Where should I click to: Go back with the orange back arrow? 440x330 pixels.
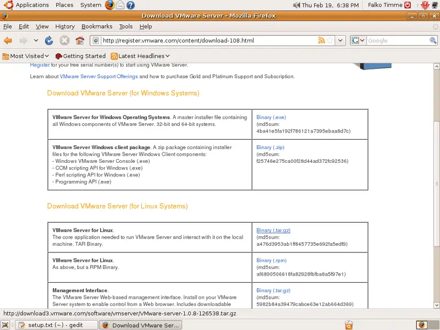[8, 40]
